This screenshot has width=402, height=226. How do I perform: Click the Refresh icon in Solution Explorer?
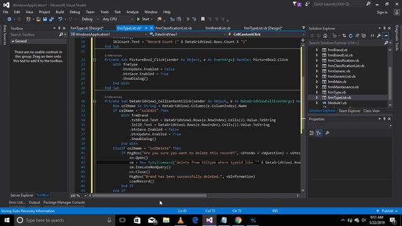click(x=350, y=36)
